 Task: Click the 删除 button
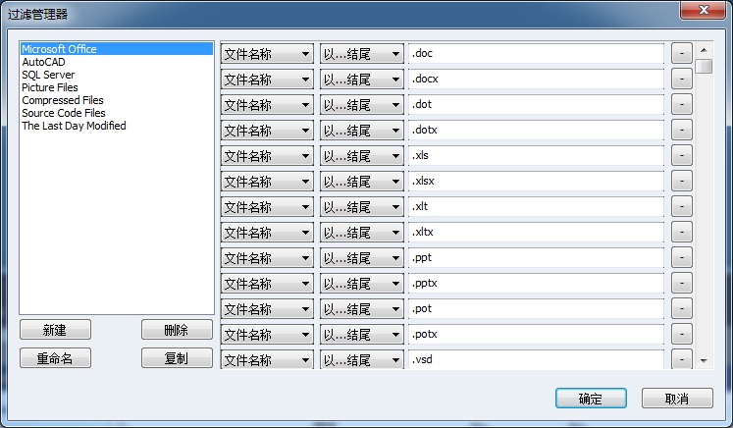pos(177,330)
